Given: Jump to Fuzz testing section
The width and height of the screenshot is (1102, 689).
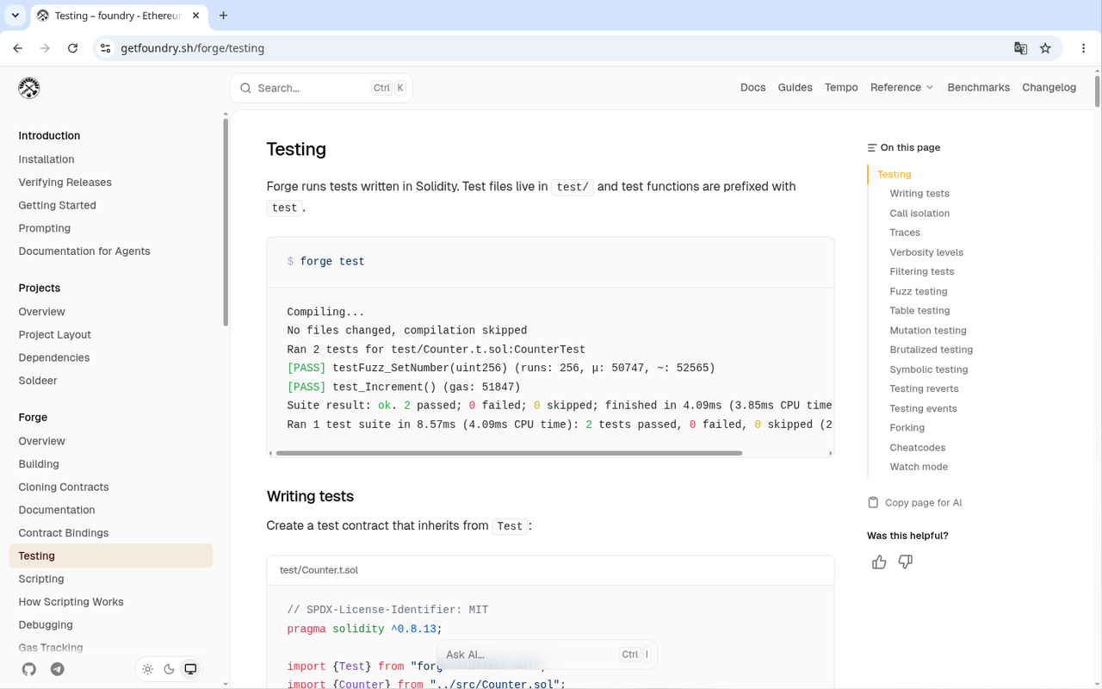Looking at the screenshot, I should click(919, 292).
